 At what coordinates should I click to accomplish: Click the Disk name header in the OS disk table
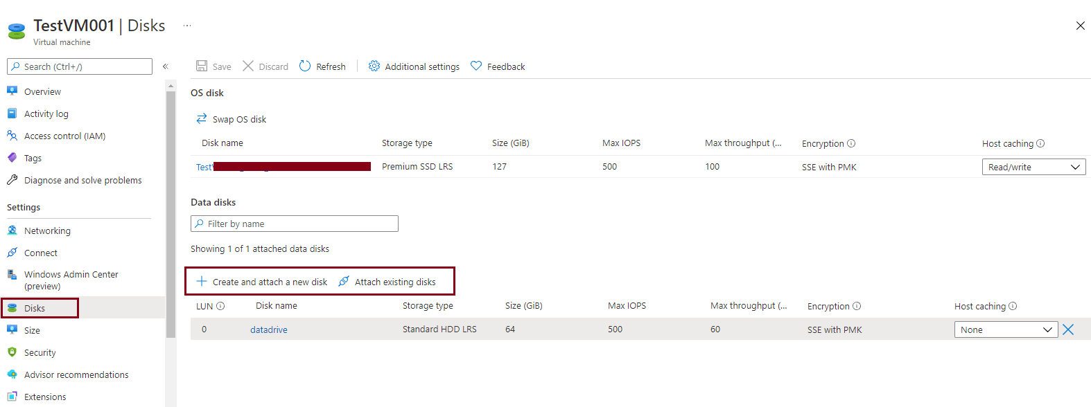click(222, 143)
